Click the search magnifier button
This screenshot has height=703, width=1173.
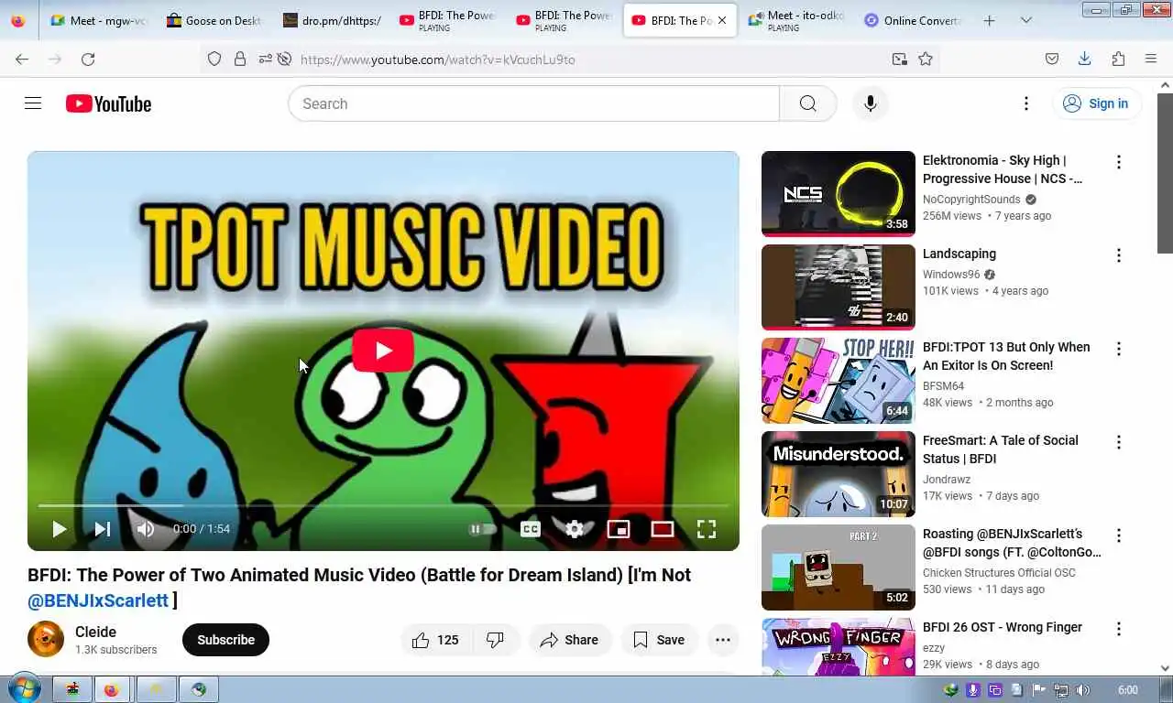(x=807, y=103)
